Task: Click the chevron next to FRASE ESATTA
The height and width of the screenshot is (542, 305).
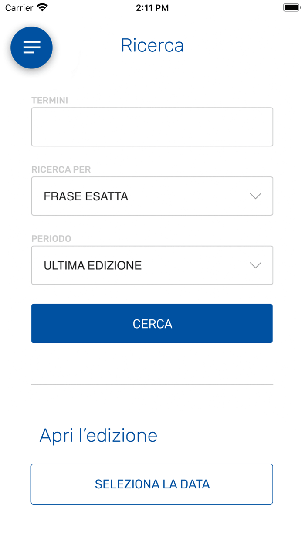Action: 256,196
